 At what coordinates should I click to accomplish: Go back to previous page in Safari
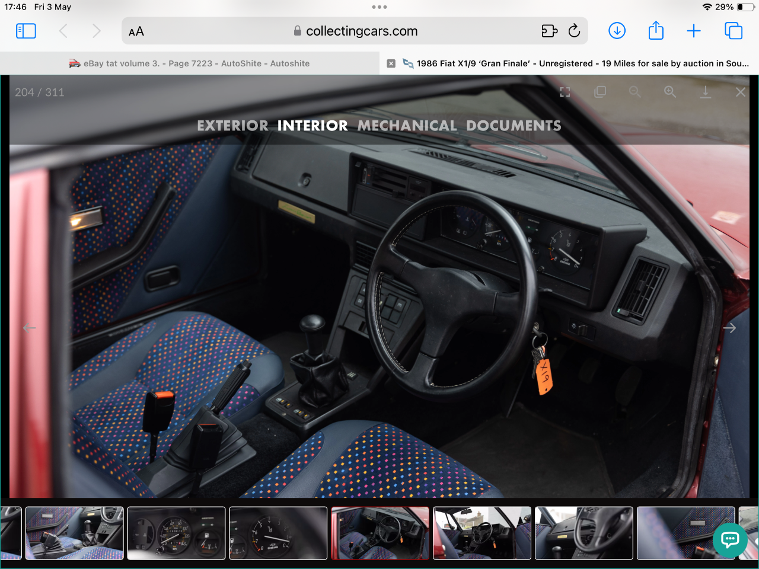pyautogui.click(x=63, y=31)
